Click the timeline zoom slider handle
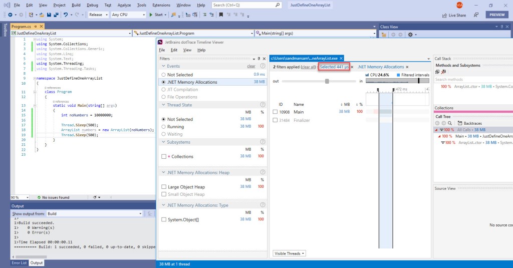 [327, 81]
